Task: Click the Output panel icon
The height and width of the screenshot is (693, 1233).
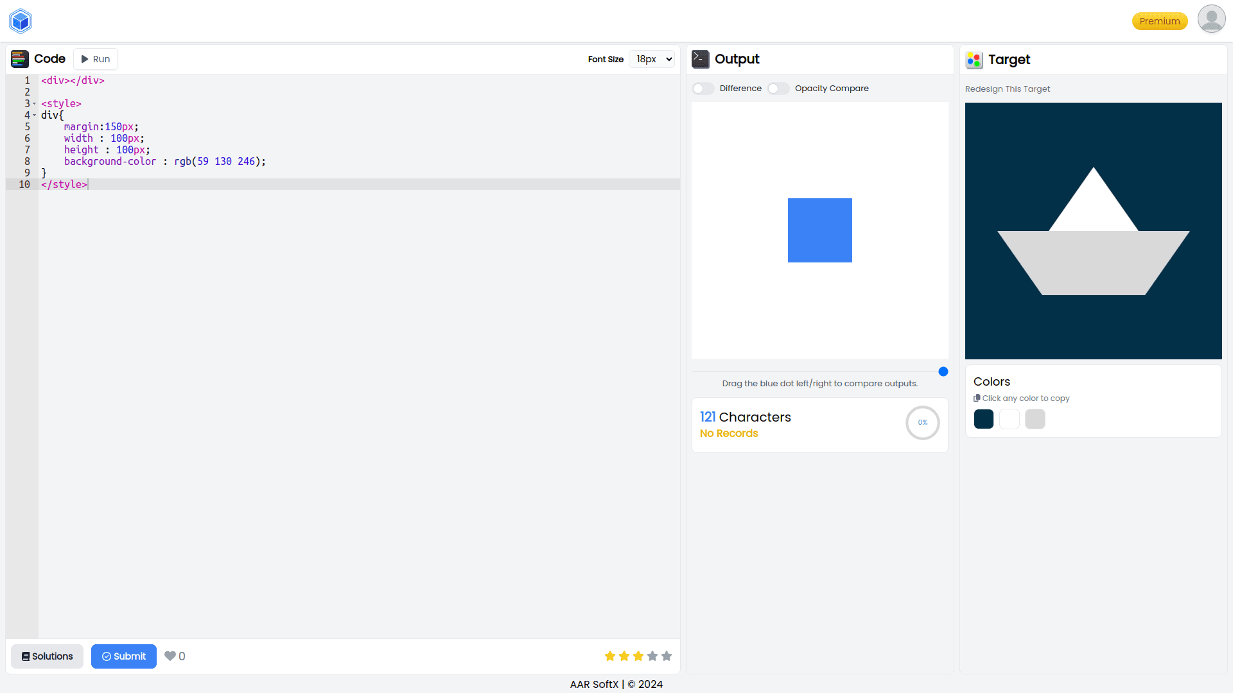Action: tap(701, 59)
